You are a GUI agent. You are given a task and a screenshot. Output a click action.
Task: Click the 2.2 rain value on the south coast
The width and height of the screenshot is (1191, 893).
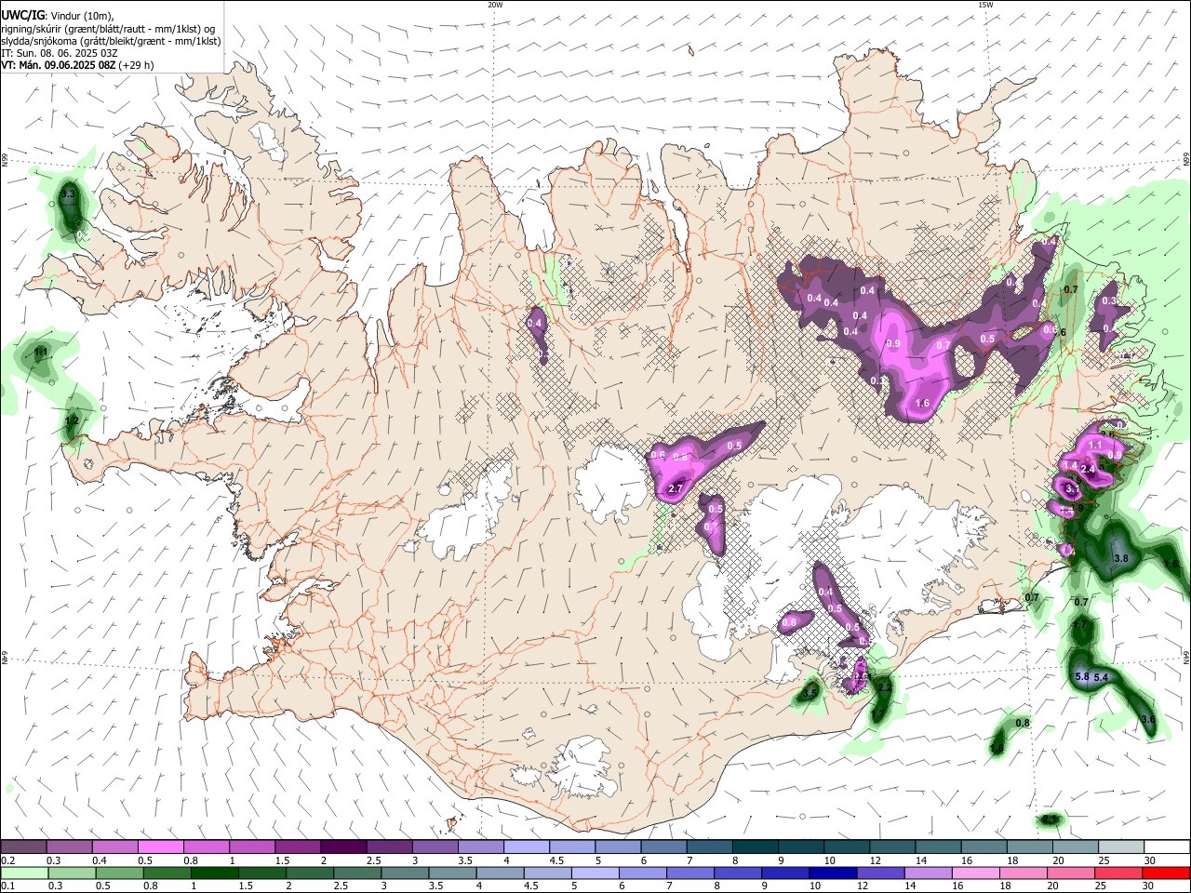(885, 686)
